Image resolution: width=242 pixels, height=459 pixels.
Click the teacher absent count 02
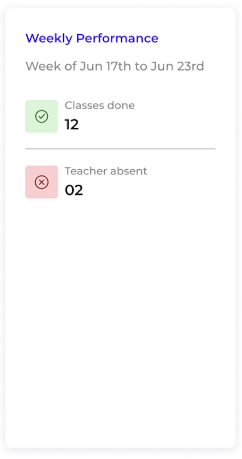[74, 190]
